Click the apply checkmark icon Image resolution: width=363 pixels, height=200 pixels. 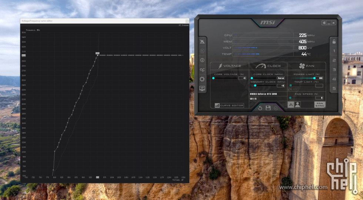(x=276, y=108)
